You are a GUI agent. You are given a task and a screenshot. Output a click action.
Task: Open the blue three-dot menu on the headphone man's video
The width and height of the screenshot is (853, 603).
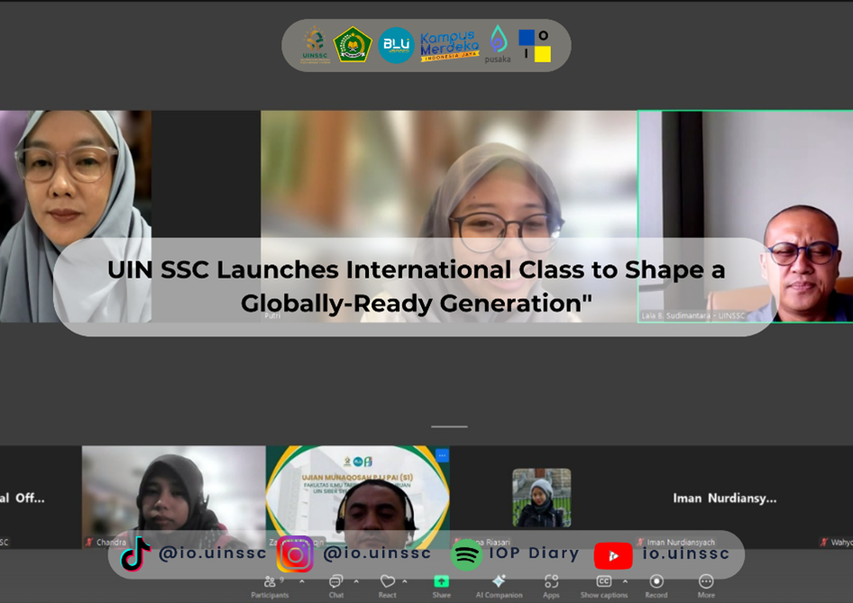442,454
